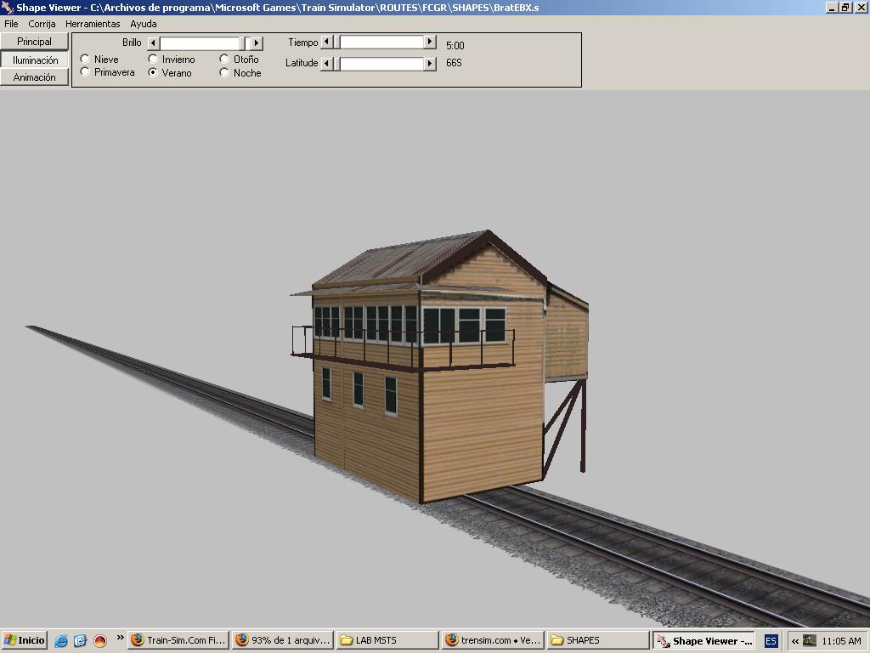870x653 pixels.
Task: Select the Invierno season option
Action: pos(153,60)
